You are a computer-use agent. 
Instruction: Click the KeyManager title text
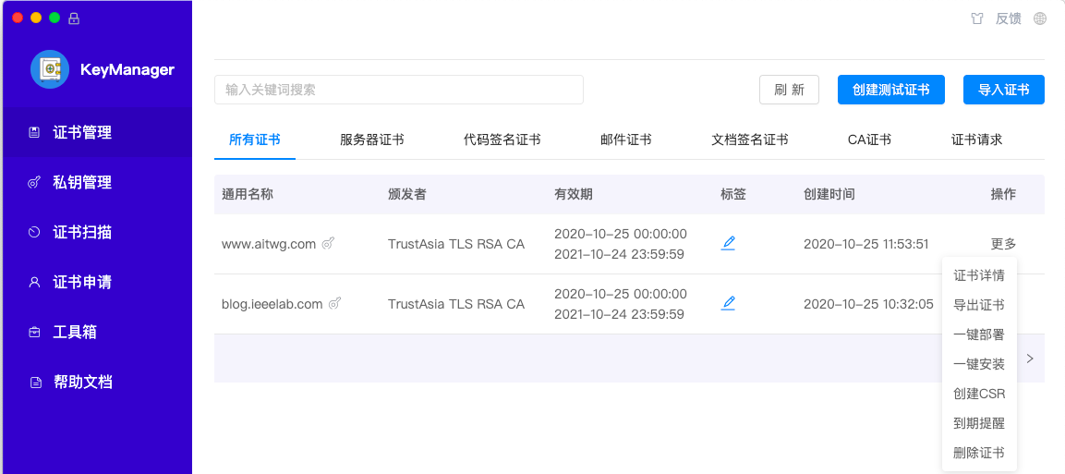(127, 69)
